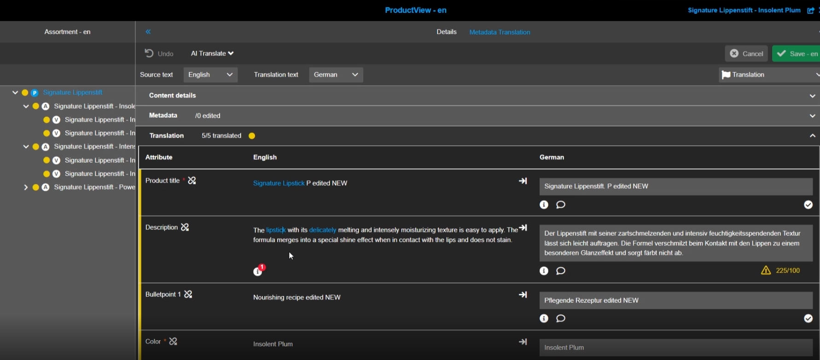Open the German translation language dropdown
Screen dimensions: 820x360
click(x=336, y=75)
